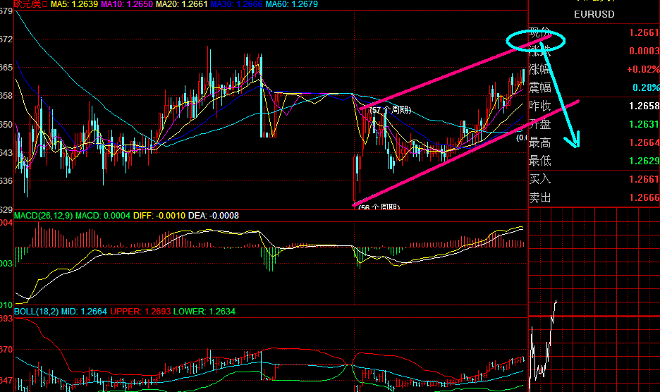Click the MA60: 1.2679 indicator label
This screenshot has width=660, height=392.
coord(291,5)
